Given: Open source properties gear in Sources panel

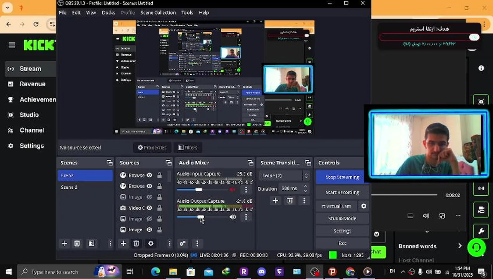Looking at the screenshot, I should pos(151,243).
